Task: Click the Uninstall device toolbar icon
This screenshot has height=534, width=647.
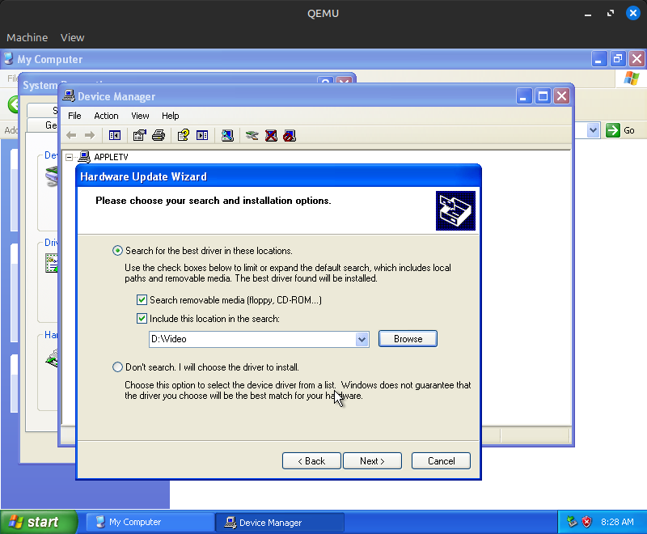Action: pos(271,135)
